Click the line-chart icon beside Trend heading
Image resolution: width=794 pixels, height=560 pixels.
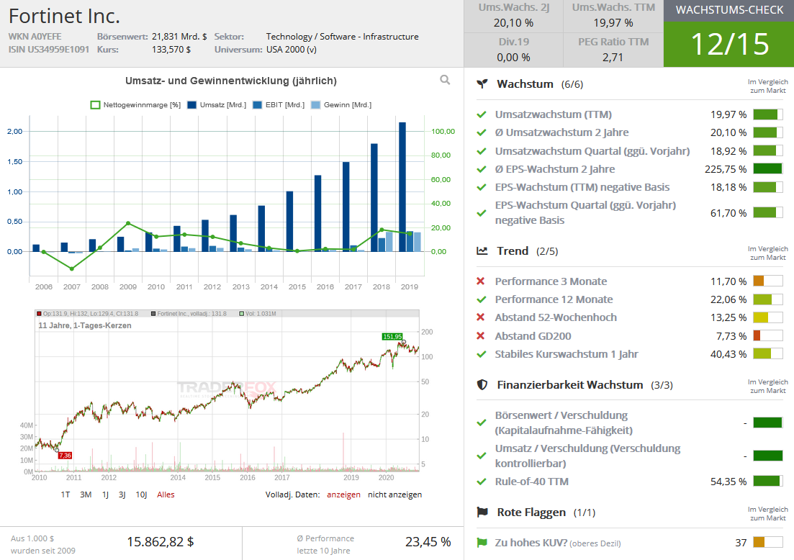(x=482, y=250)
